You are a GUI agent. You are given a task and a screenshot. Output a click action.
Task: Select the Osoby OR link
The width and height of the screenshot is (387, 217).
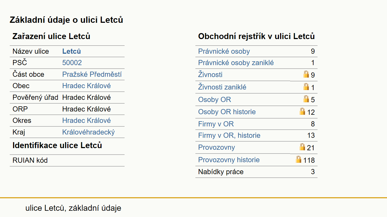214,100
